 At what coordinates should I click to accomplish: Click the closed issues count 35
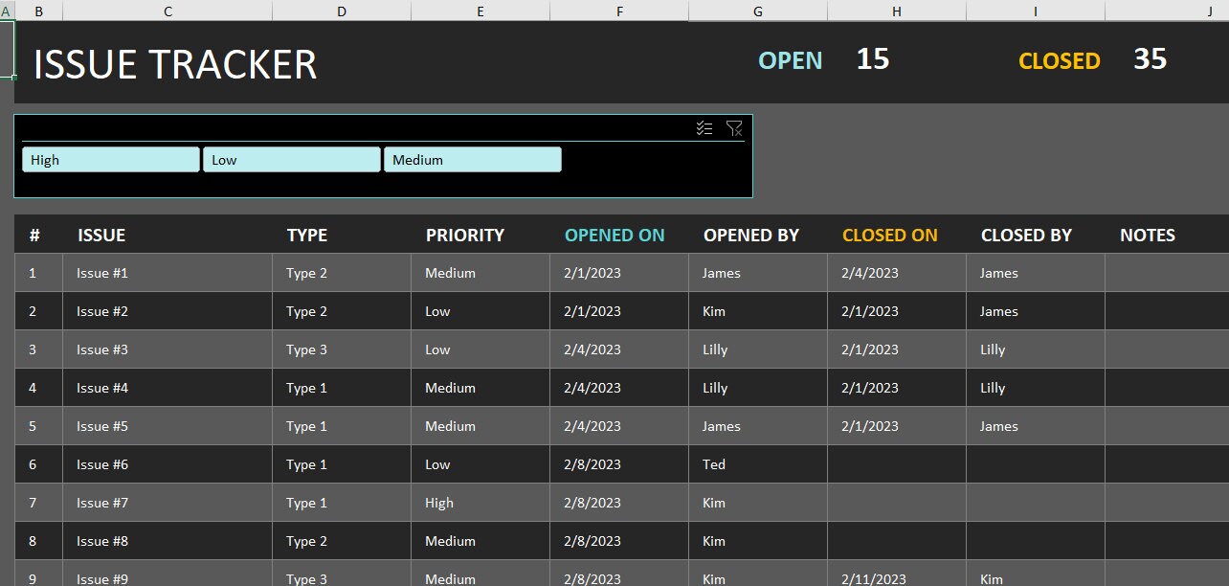pos(1151,59)
